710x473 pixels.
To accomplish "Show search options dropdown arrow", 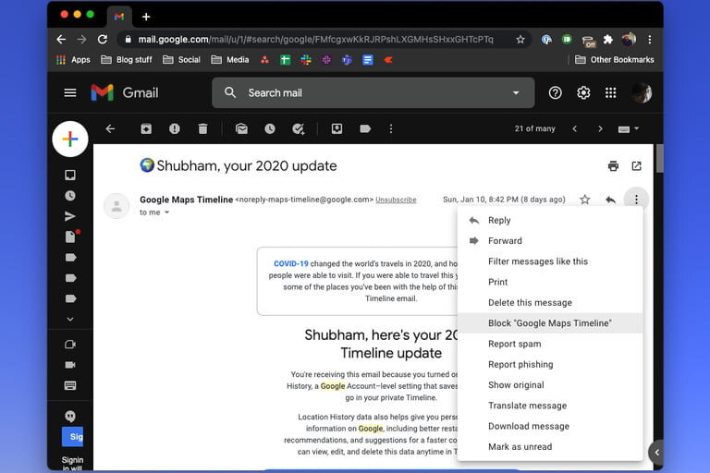I will point(516,92).
